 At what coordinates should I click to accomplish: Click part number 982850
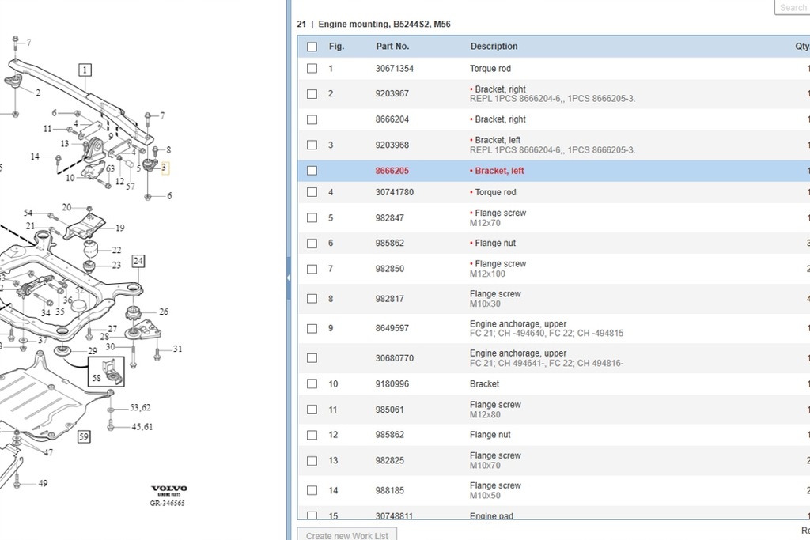[x=389, y=269]
